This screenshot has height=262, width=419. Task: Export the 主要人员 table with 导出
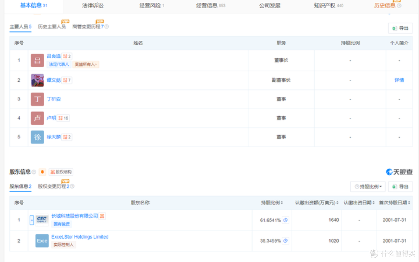[x=400, y=28]
